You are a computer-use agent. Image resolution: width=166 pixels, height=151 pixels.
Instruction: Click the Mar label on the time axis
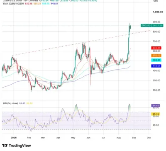43,138
